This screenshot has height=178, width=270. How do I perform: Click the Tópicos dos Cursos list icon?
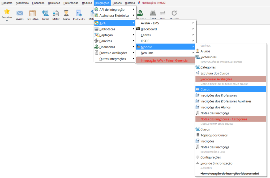tap(198, 135)
